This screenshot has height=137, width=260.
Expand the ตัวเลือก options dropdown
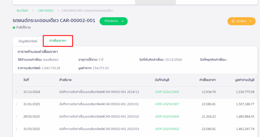click(x=241, y=21)
